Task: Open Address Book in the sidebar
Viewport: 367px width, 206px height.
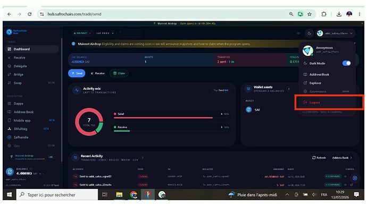Action: (31, 112)
